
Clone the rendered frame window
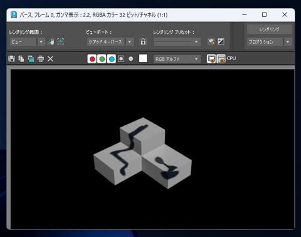(x=31, y=59)
